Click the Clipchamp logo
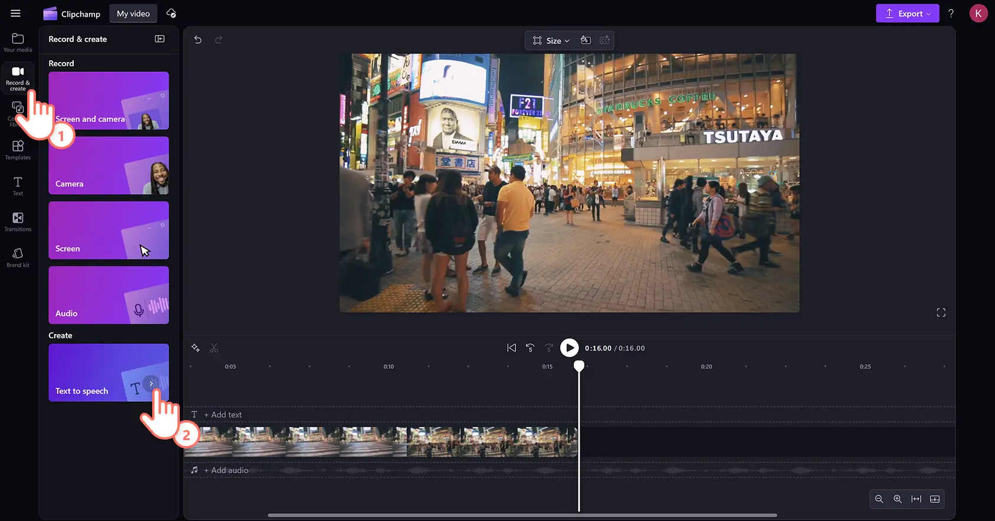The image size is (995, 521). click(72, 14)
